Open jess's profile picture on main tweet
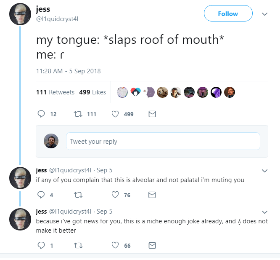 (20, 14)
